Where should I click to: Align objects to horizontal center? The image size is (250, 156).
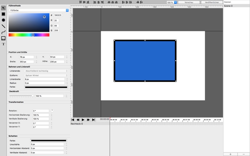coord(98,2)
